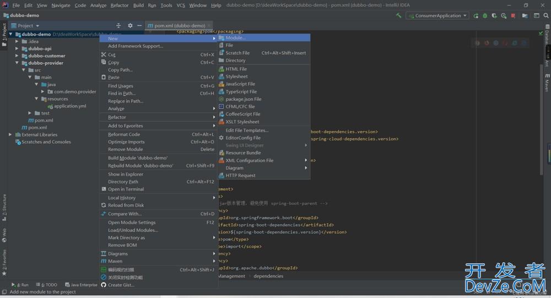551x298 pixels.
Task: Choose Module... in the New submenu
Action: coord(264,37)
